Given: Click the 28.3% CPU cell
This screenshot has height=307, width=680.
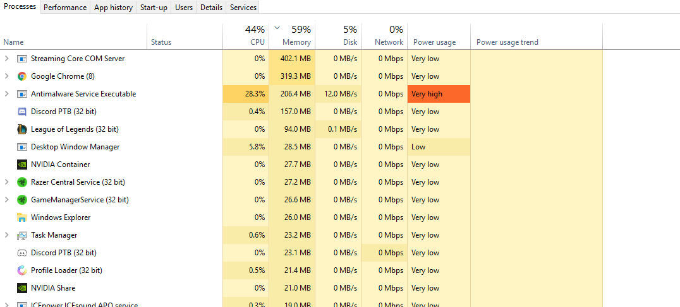Looking at the screenshot, I should (246, 94).
